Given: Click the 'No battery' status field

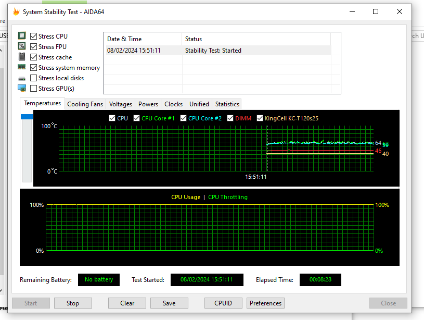Looking at the screenshot, I should [99, 280].
